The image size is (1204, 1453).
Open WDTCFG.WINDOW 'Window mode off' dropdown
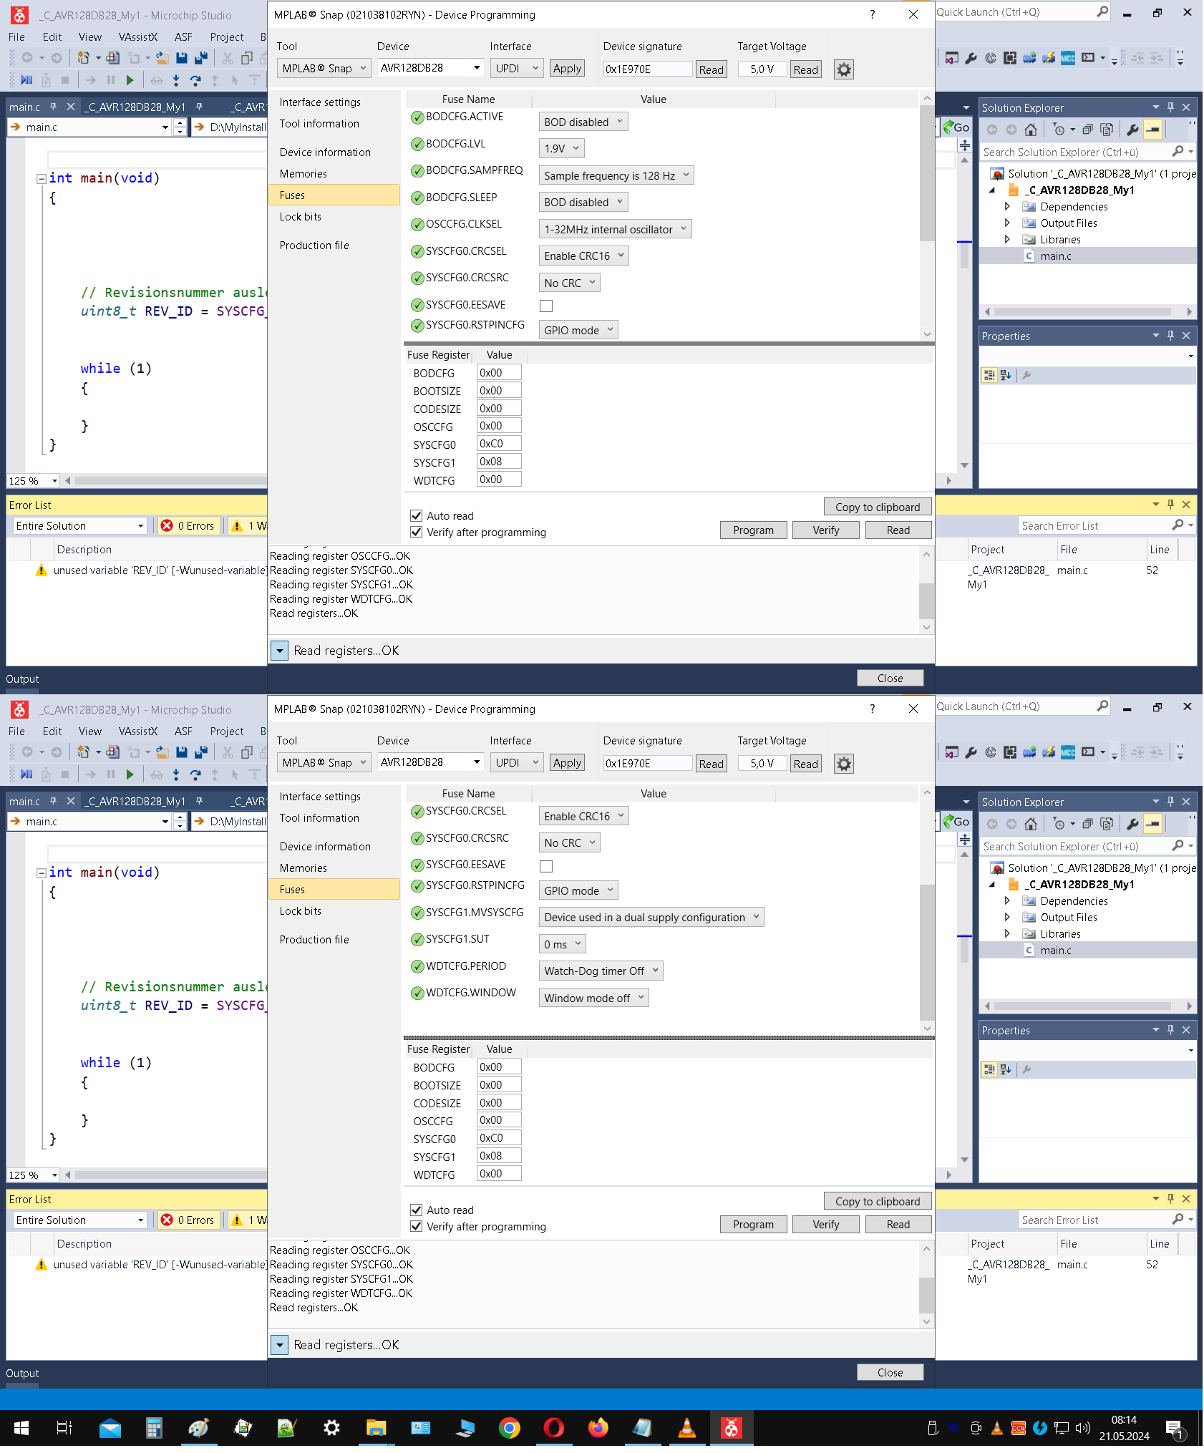click(x=593, y=998)
